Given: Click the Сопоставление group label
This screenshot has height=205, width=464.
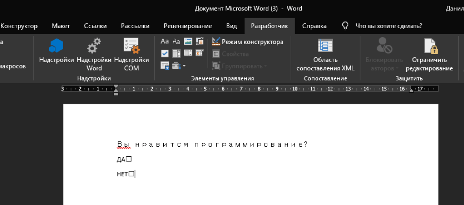Looking at the screenshot, I should (x=325, y=78).
